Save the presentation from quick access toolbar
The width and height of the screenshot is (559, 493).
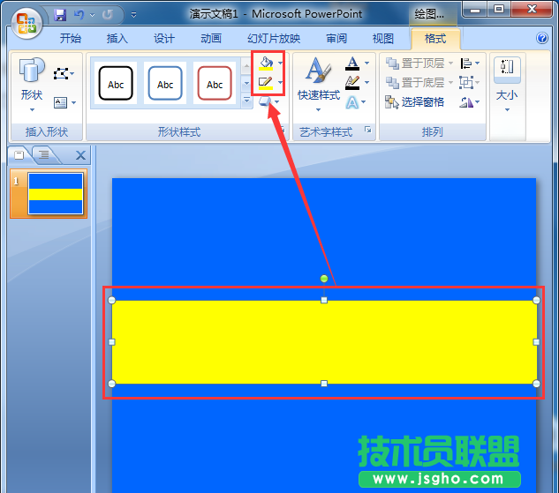[60, 15]
